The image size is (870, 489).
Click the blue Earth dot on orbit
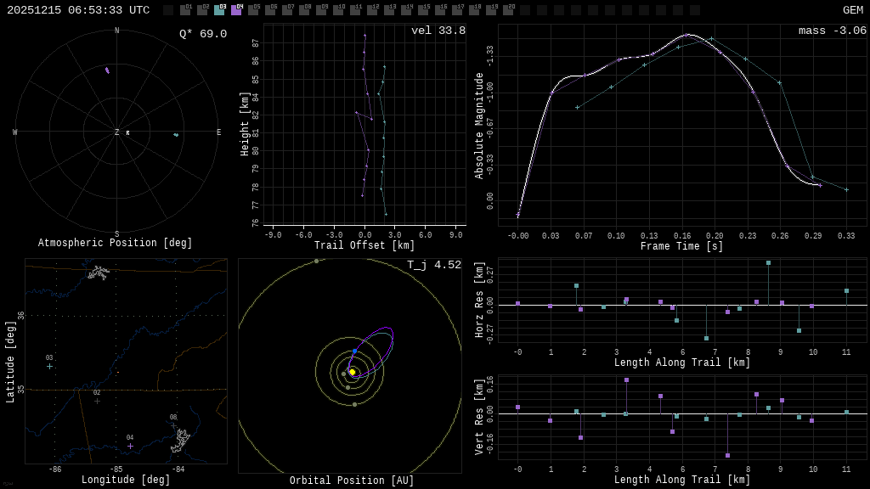(354, 351)
